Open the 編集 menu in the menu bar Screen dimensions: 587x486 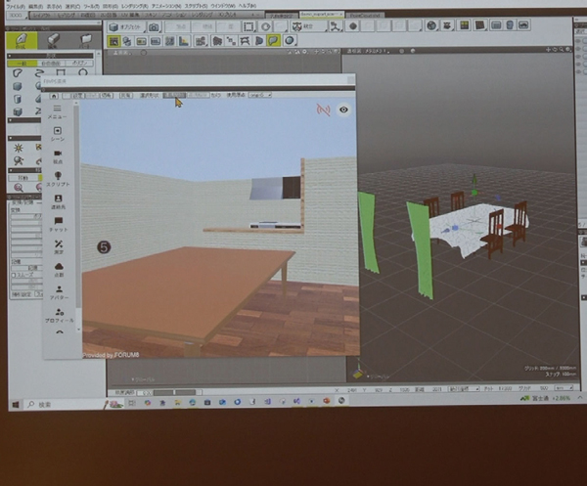click(35, 7)
